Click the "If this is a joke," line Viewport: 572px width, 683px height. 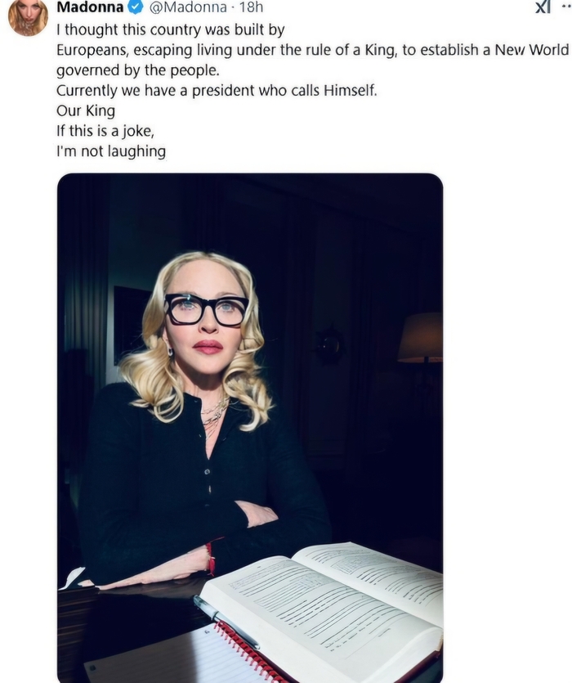click(x=105, y=131)
